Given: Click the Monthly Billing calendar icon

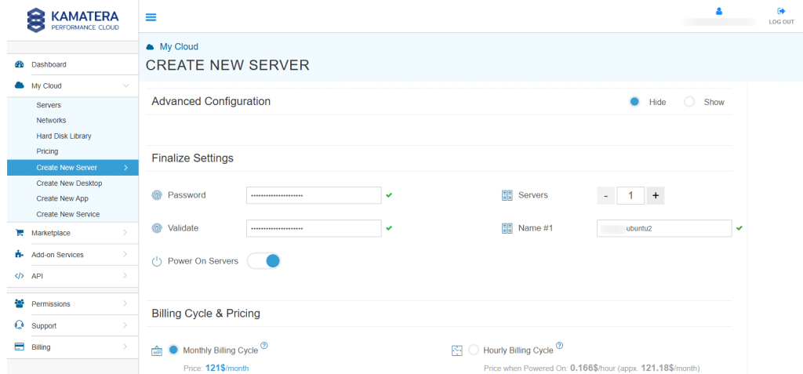Looking at the screenshot, I should coord(157,351).
